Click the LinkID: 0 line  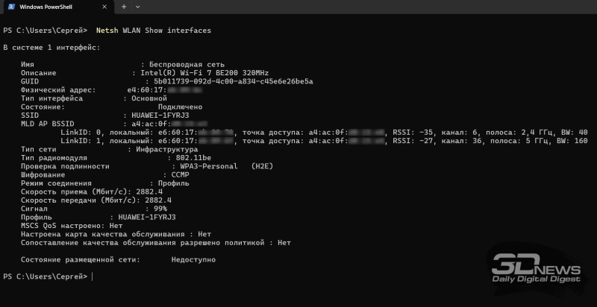coord(298,132)
